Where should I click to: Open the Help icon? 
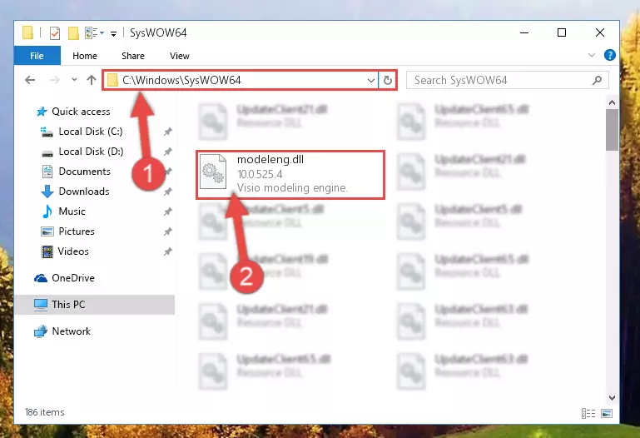click(609, 55)
